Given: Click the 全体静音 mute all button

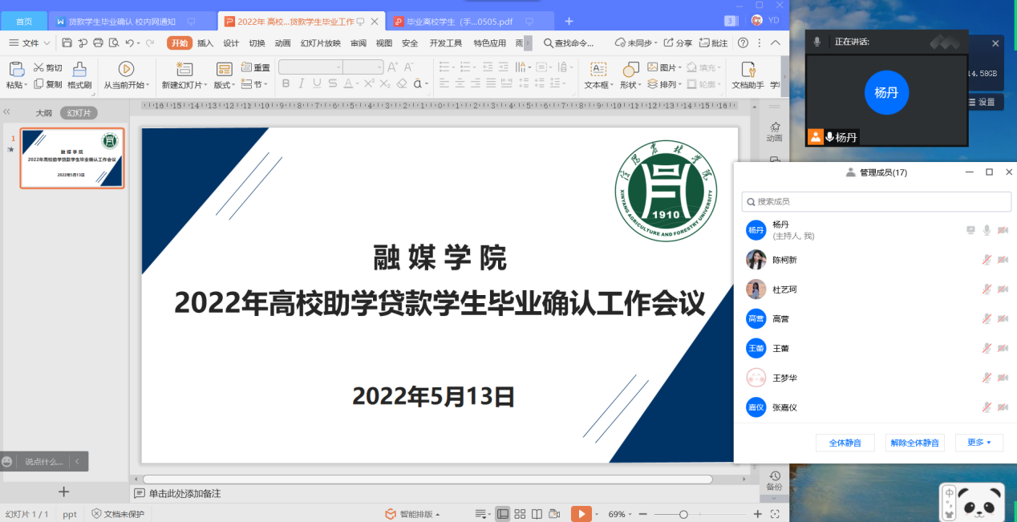Looking at the screenshot, I should point(845,443).
